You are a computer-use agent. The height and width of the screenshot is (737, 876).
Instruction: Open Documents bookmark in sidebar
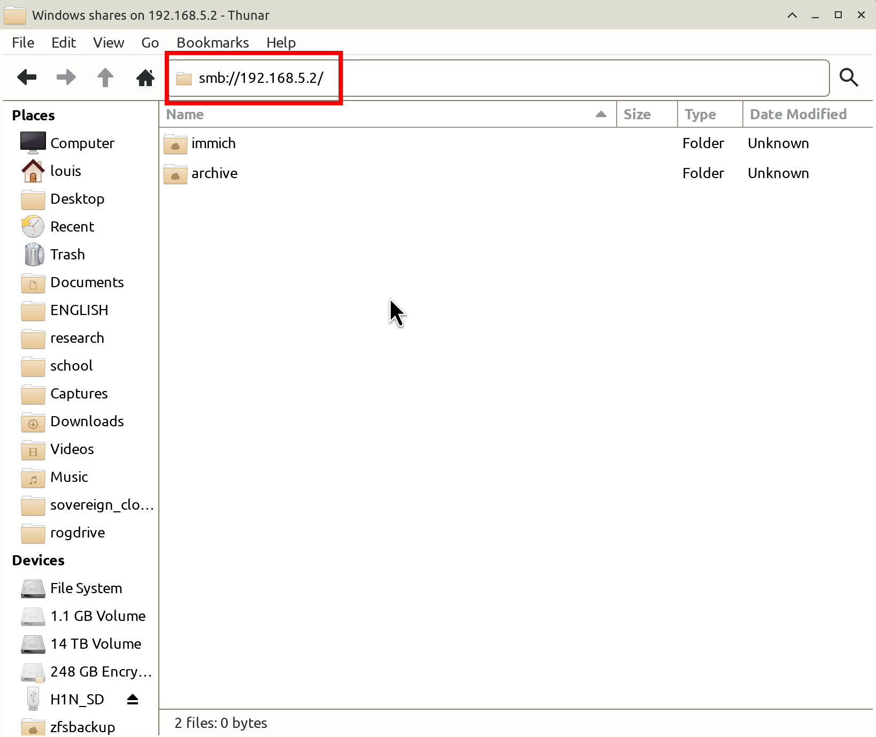click(80, 282)
